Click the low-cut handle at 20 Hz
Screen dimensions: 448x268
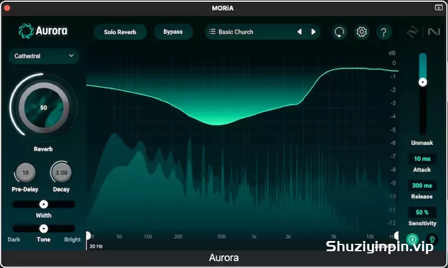[88, 235]
